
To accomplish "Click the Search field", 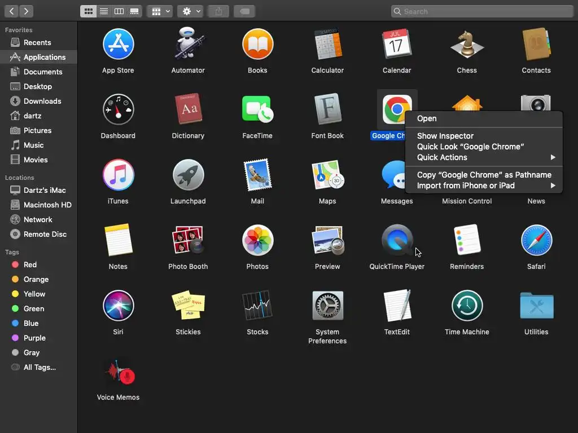I will tap(482, 11).
